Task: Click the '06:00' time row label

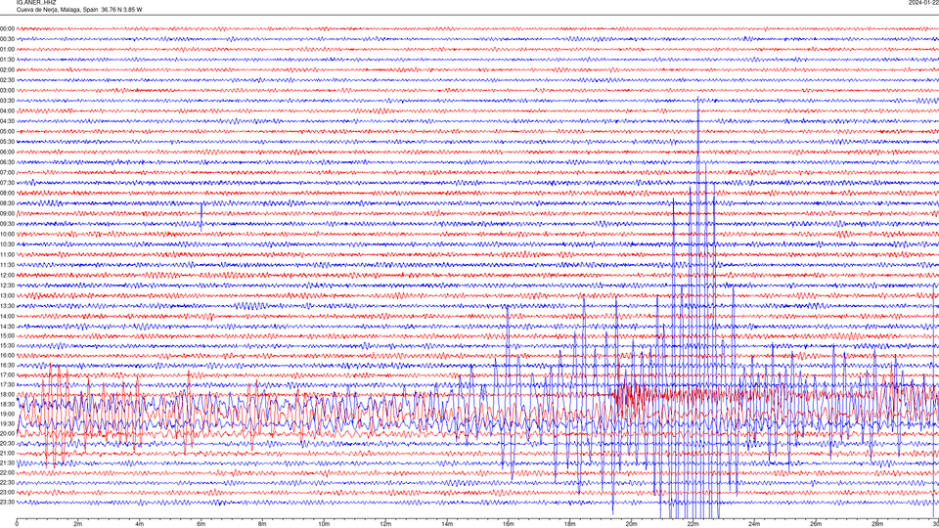Action: tap(7, 153)
